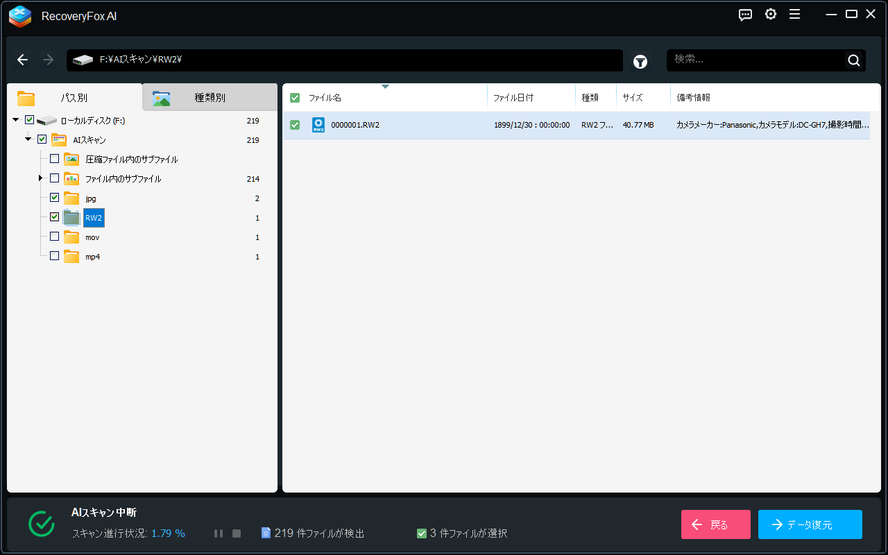888x555 pixels.
Task: Select the パス別 tab
Action: (x=74, y=98)
